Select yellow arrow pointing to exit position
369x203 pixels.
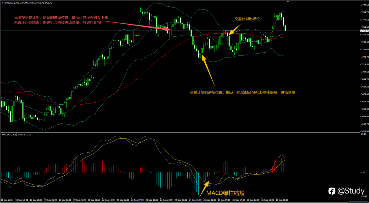point(234,30)
